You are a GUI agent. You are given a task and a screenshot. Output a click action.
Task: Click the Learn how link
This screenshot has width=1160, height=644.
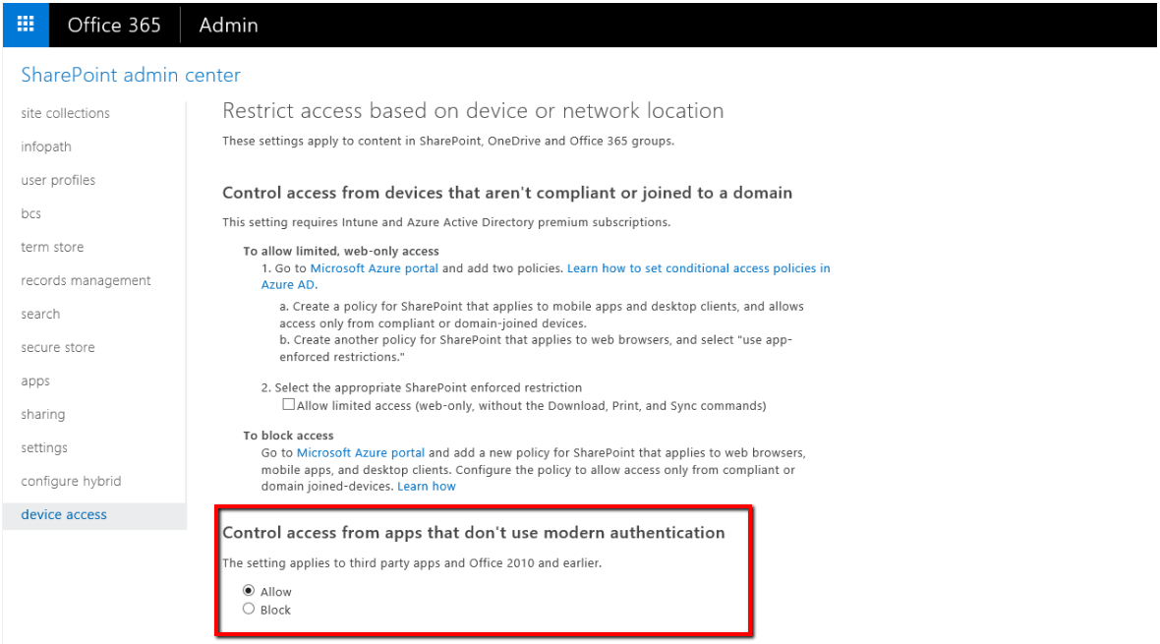426,487
